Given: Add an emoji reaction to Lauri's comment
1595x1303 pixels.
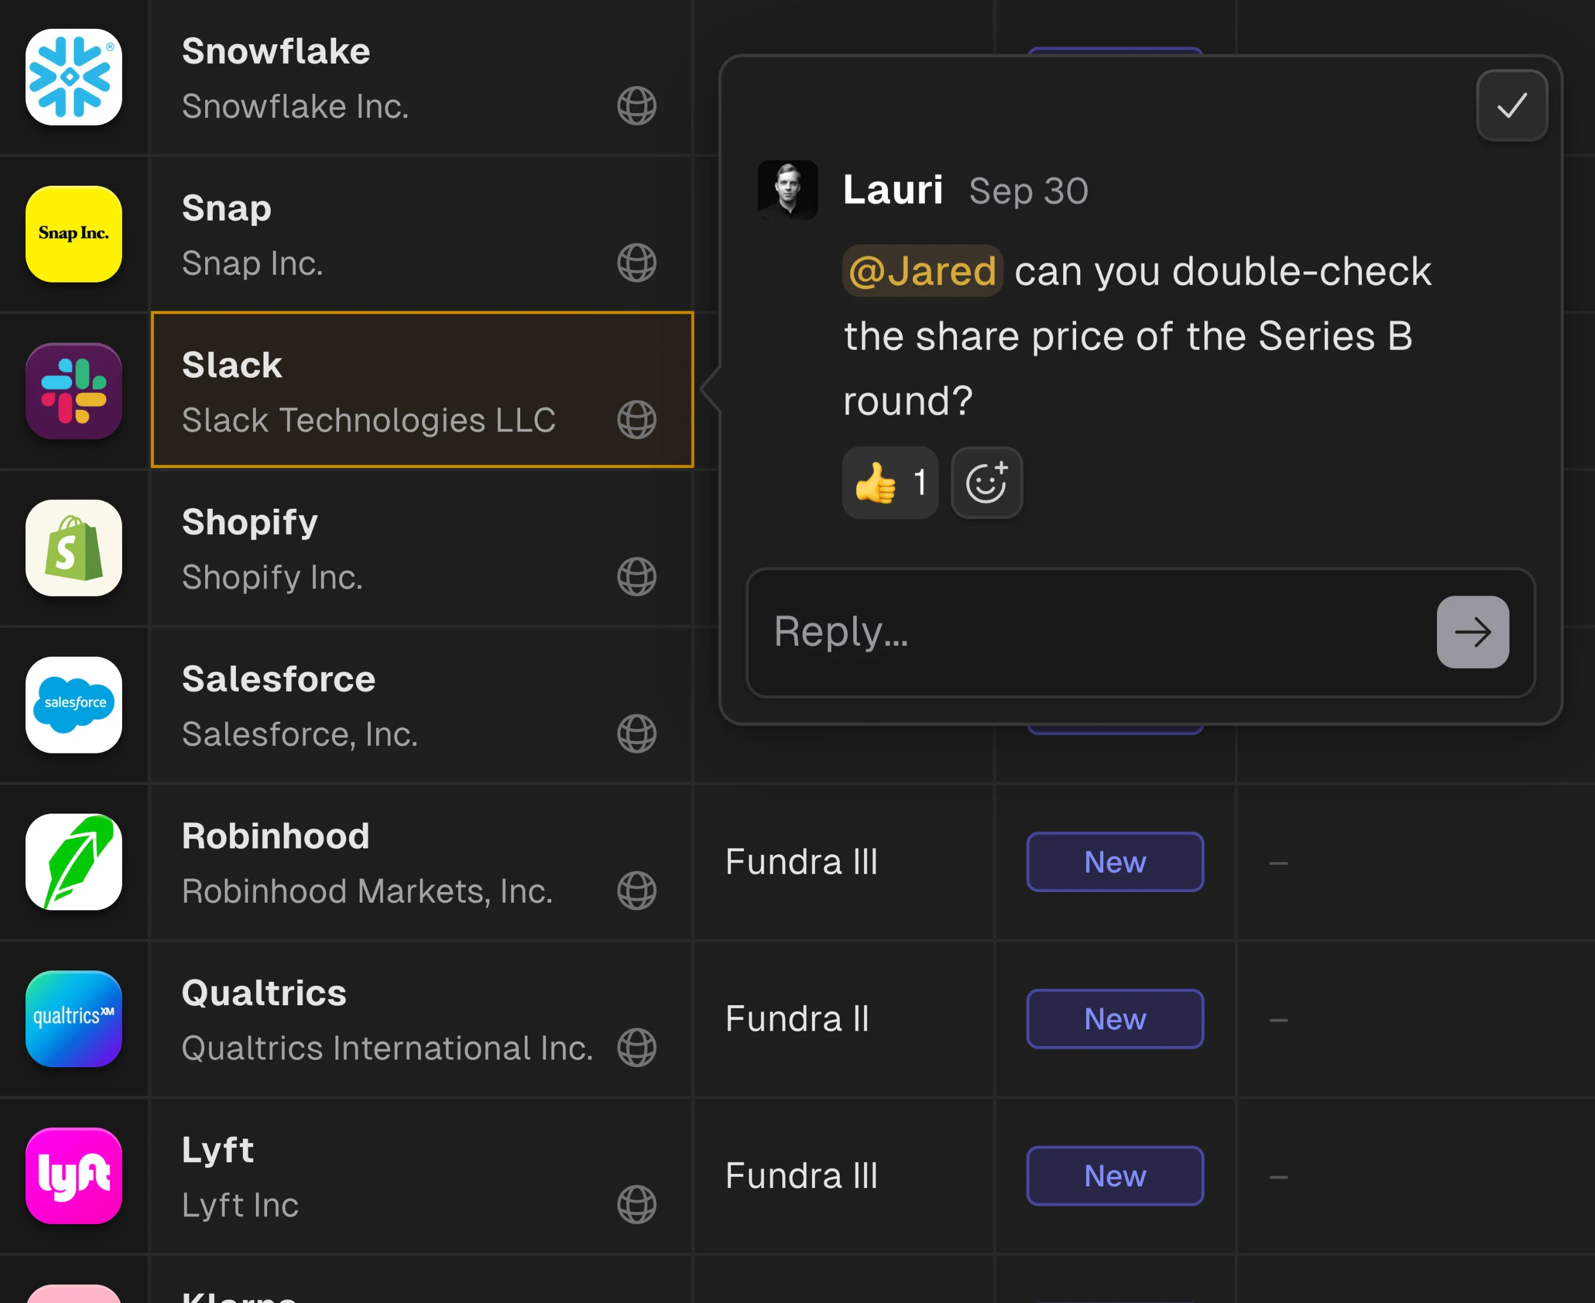Looking at the screenshot, I should (986, 483).
